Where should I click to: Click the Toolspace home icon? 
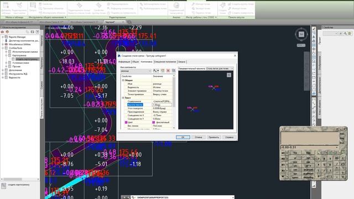click(x=2, y=32)
